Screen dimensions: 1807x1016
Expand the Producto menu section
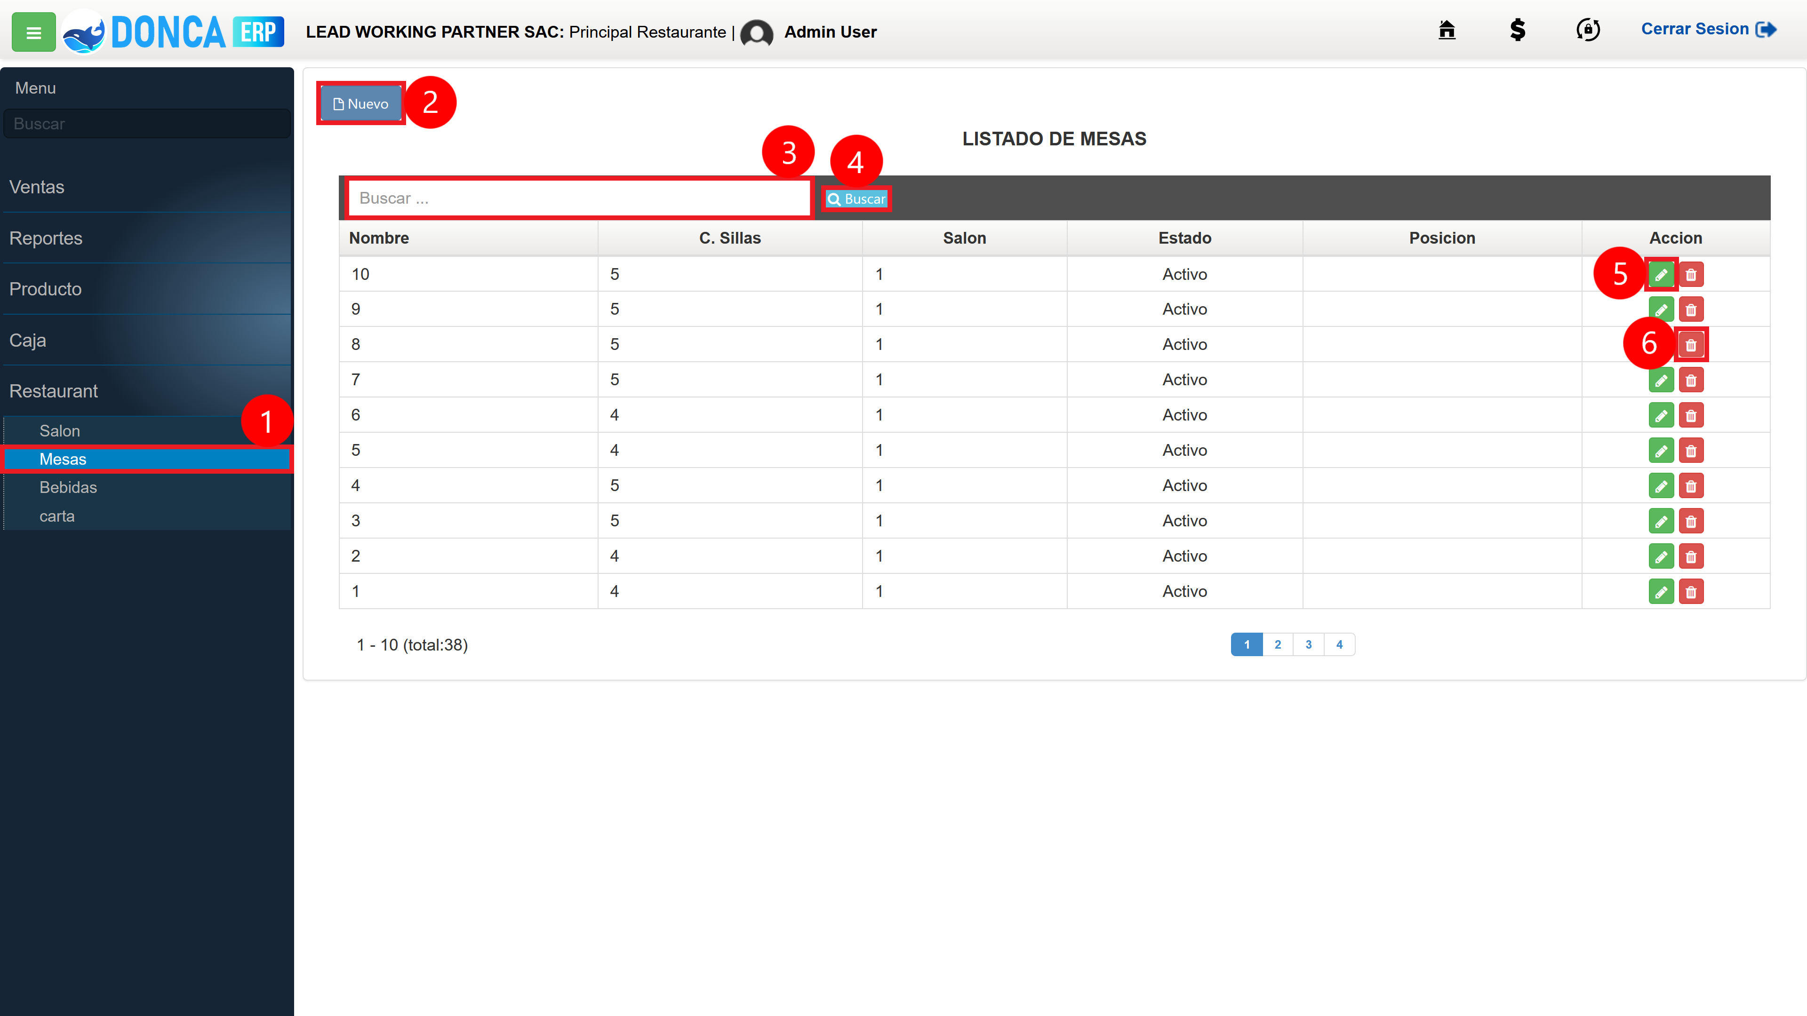coord(147,289)
